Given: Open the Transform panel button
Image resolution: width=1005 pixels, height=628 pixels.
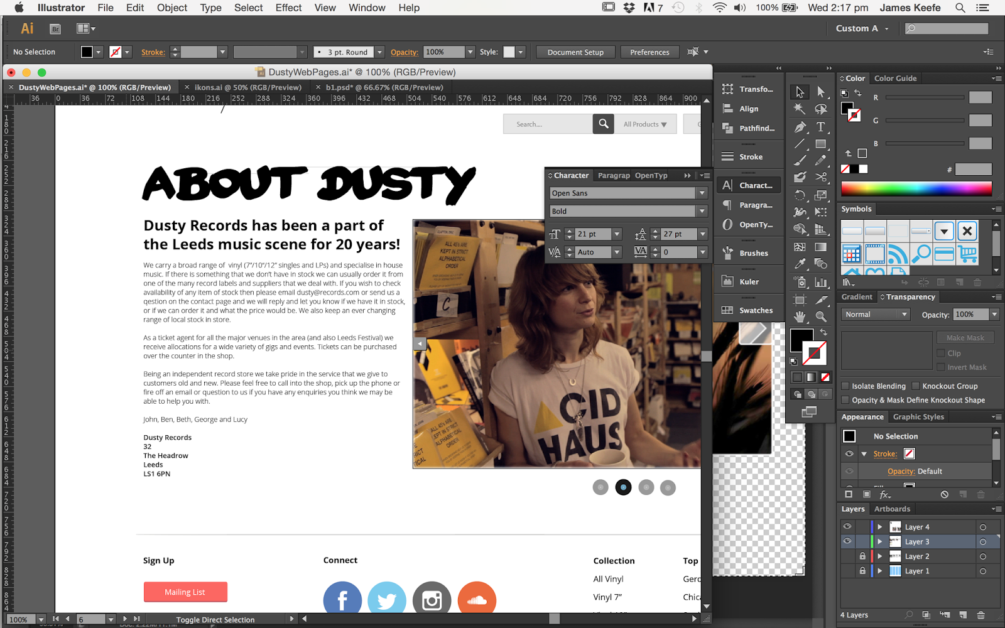Looking at the screenshot, I should pyautogui.click(x=749, y=89).
